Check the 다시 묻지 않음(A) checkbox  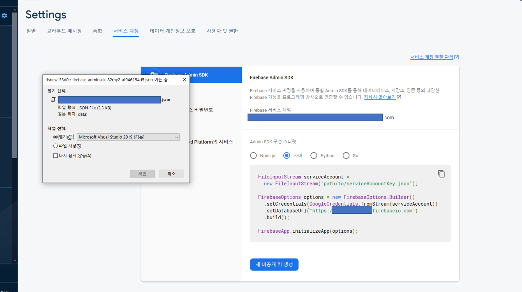click(56, 156)
